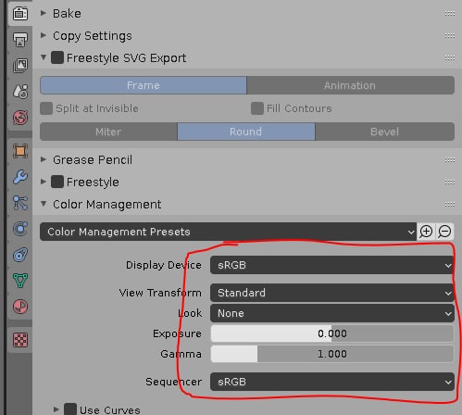Screen dimensions: 462x415
Task: Open the View Transform Standard dropdown
Action: pyautogui.click(x=332, y=293)
